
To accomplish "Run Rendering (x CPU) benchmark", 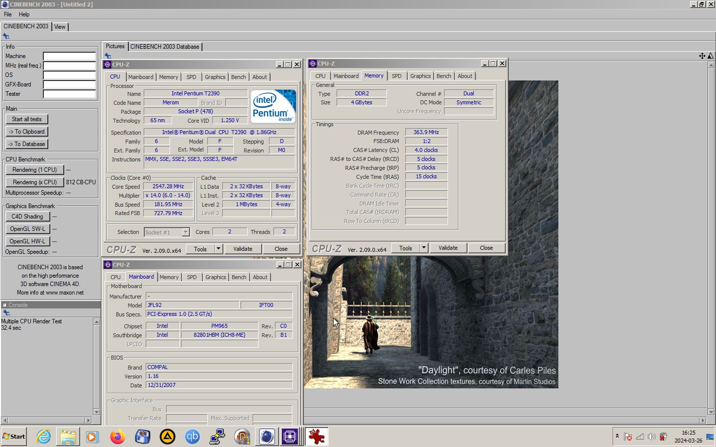I will (34, 182).
